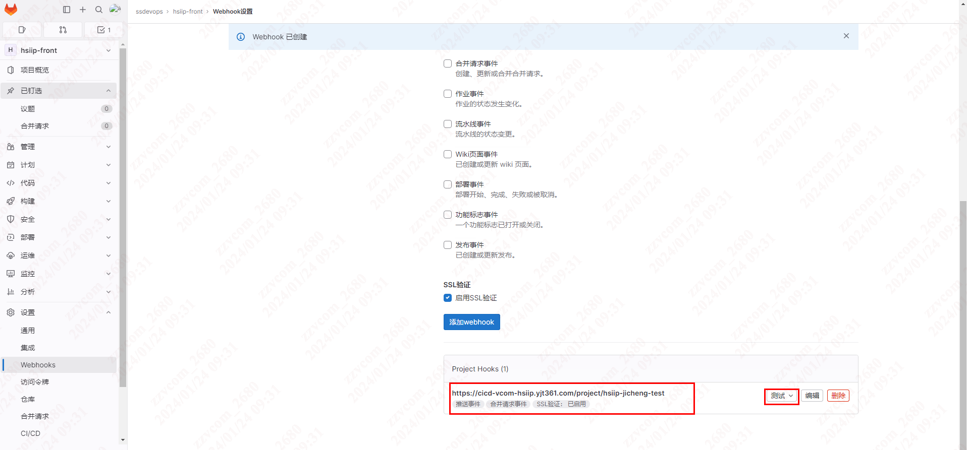Click the 项目概览 sidebar link
967x450 pixels.
click(59, 70)
